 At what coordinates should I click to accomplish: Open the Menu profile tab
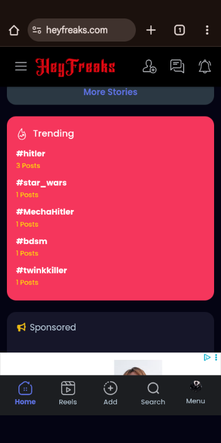196,392
